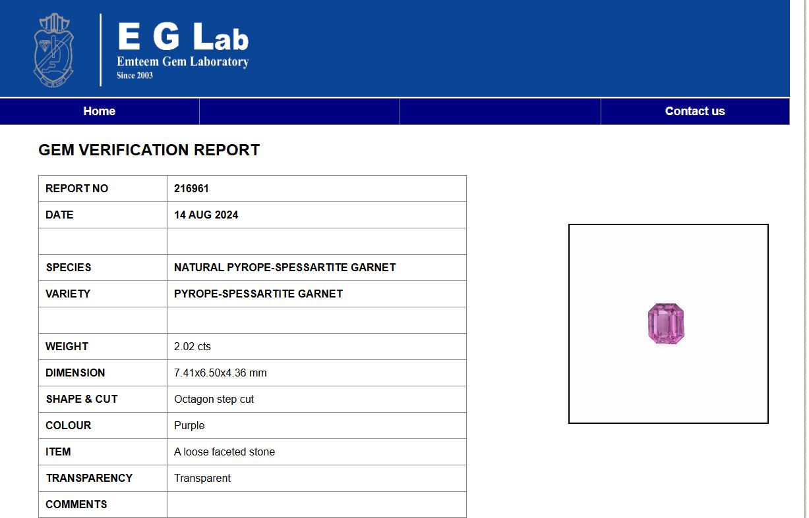
Task: Click the empty navigation cell before Contact us
Action: [x=500, y=111]
